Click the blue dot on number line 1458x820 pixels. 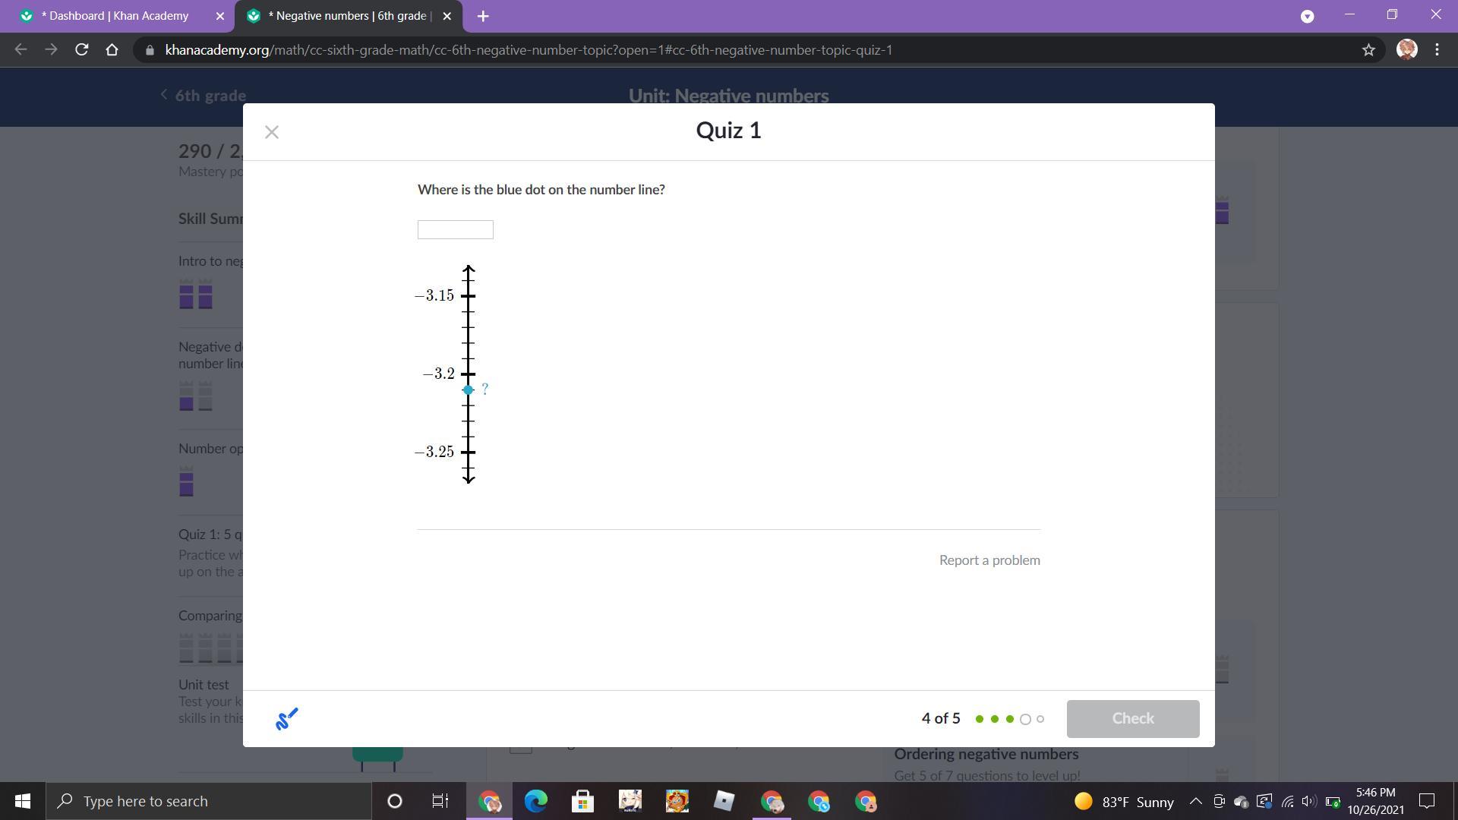click(x=468, y=389)
